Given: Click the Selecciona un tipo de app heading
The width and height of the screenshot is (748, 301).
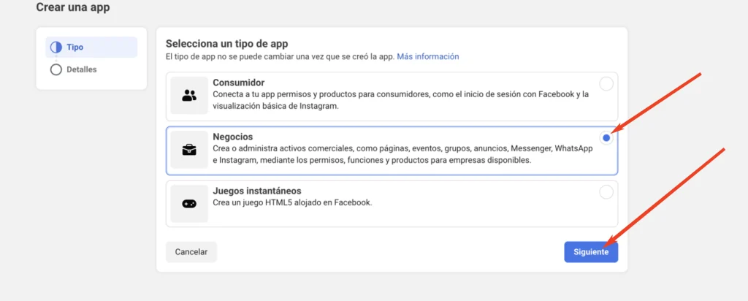Looking at the screenshot, I should click(x=227, y=43).
